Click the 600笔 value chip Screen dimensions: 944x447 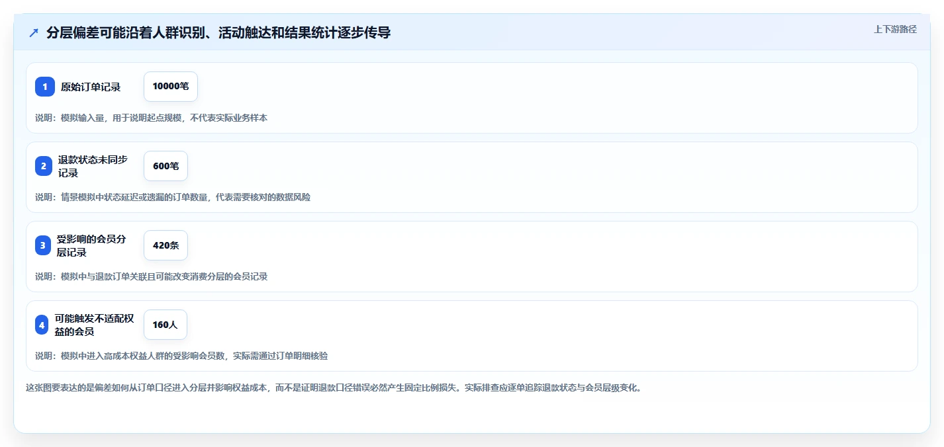coord(165,166)
